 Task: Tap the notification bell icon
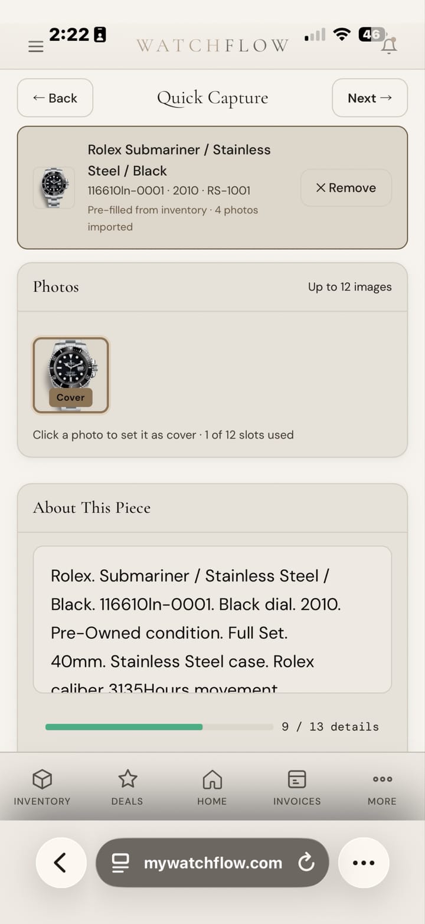click(x=388, y=45)
